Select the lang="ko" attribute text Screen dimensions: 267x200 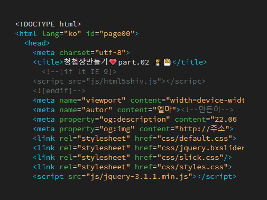tap(61, 34)
